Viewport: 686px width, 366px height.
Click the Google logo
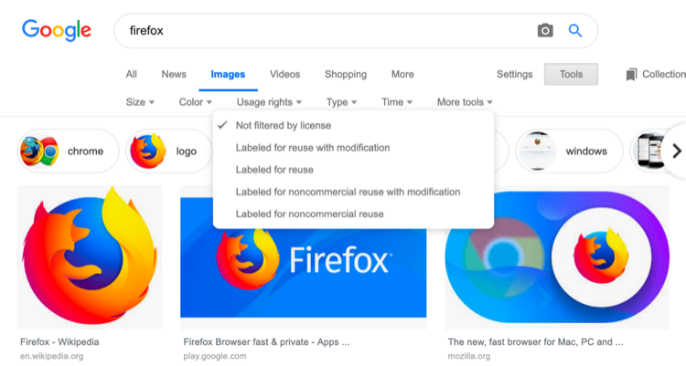click(57, 30)
